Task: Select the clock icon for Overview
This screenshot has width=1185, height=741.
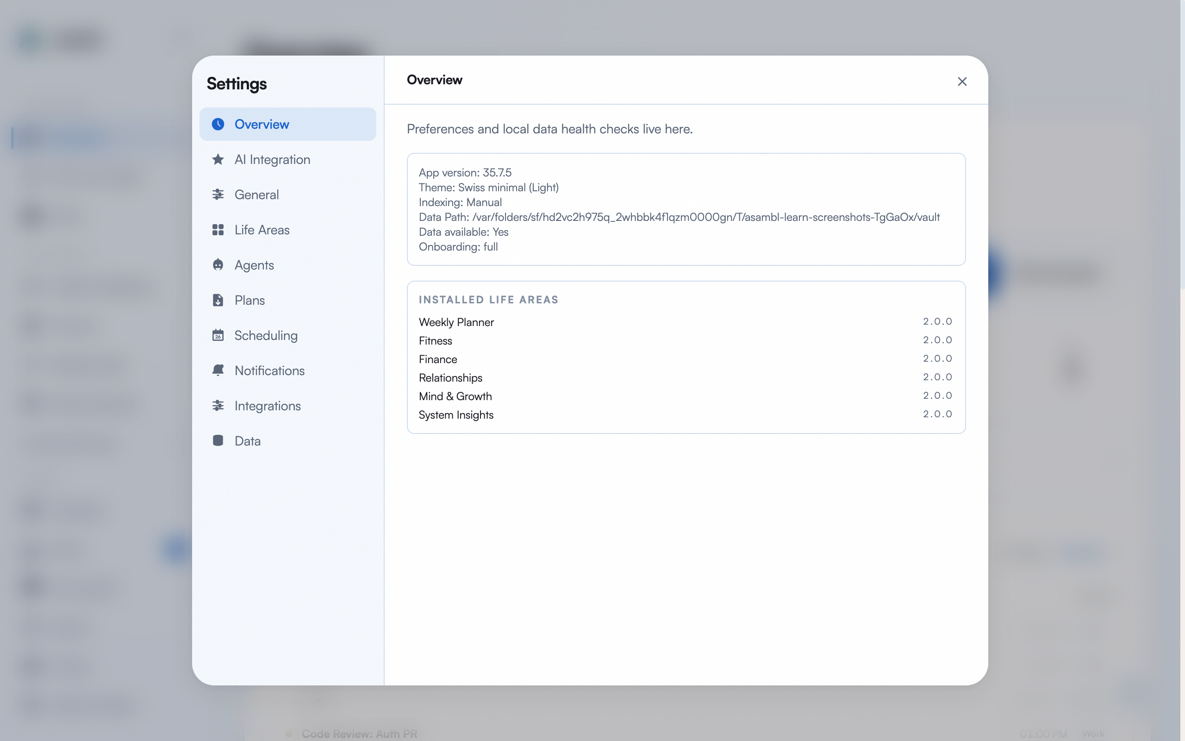Action: coord(218,124)
